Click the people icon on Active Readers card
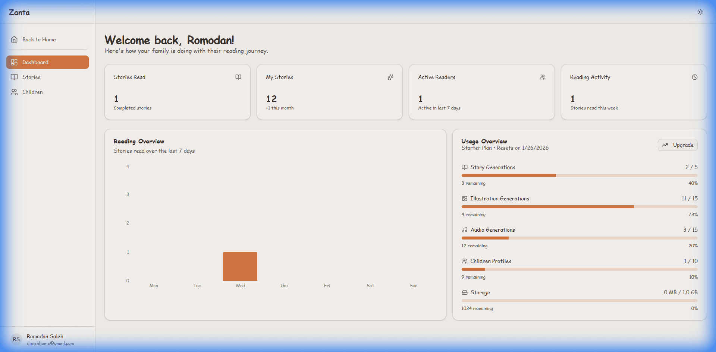Viewport: 716px width, 352px height. coord(543,77)
